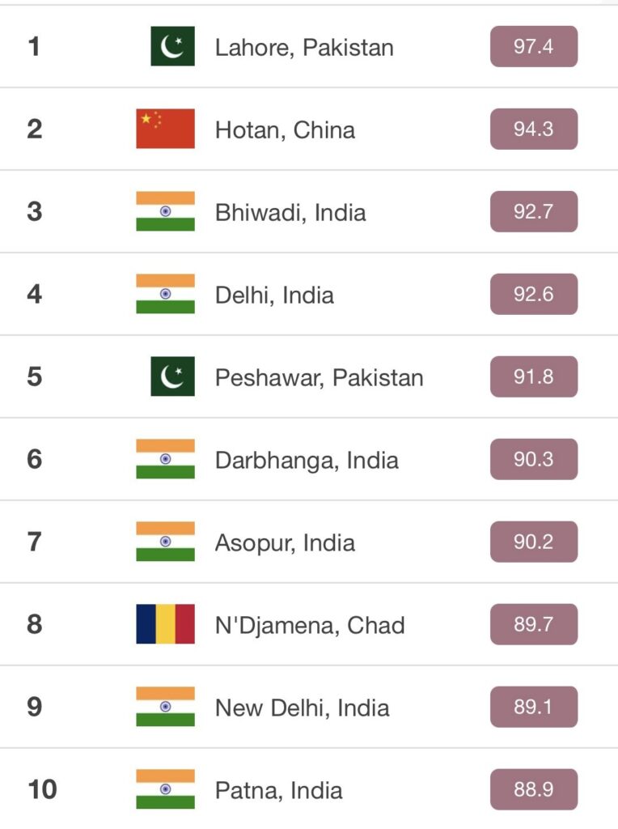618x829 pixels.
Task: Click the 97.4 score badge
Action: pyautogui.click(x=534, y=46)
